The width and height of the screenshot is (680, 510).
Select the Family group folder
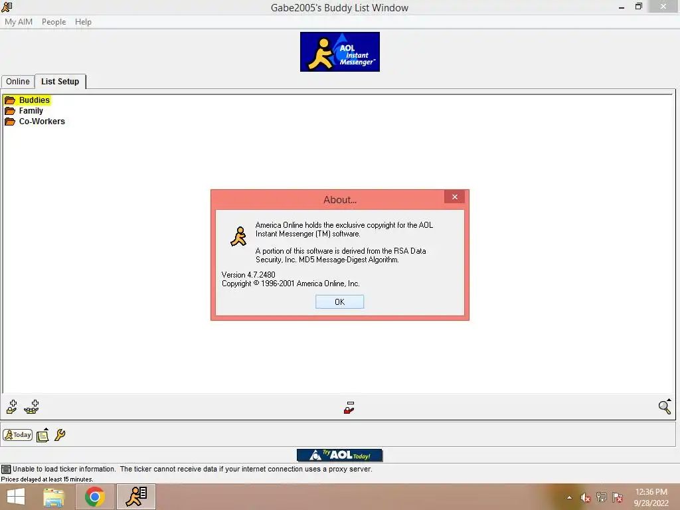(31, 111)
